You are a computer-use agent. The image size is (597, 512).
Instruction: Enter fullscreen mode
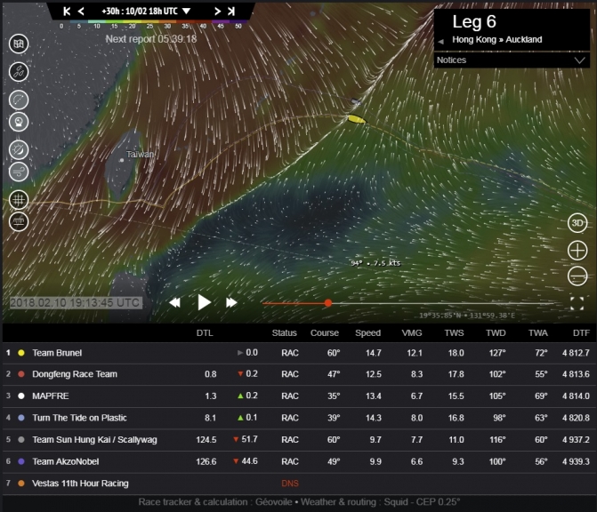(x=577, y=303)
